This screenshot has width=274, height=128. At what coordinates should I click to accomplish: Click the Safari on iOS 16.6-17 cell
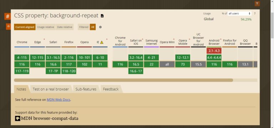coord(136,71)
